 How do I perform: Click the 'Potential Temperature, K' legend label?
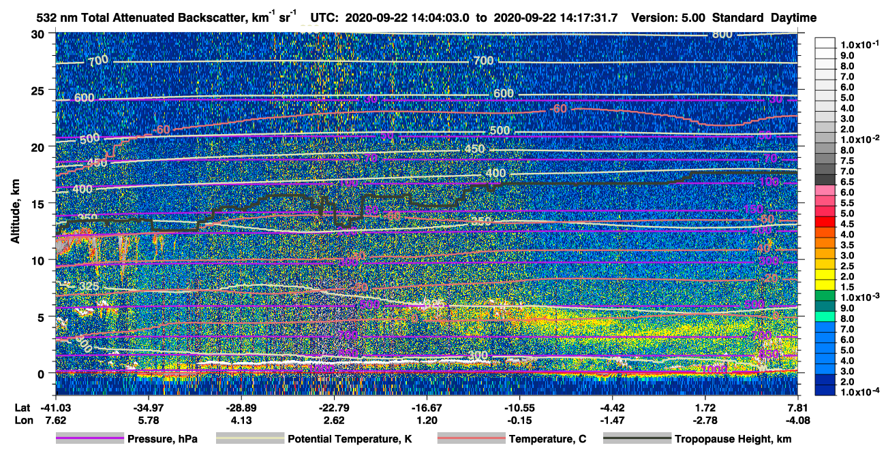[350, 439]
